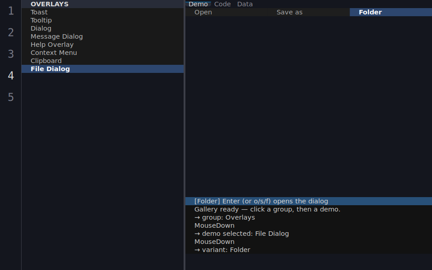Viewport: 432px width, 270px height.
Task: Click the '→ group: Overlays' log entry
Action: point(309,217)
